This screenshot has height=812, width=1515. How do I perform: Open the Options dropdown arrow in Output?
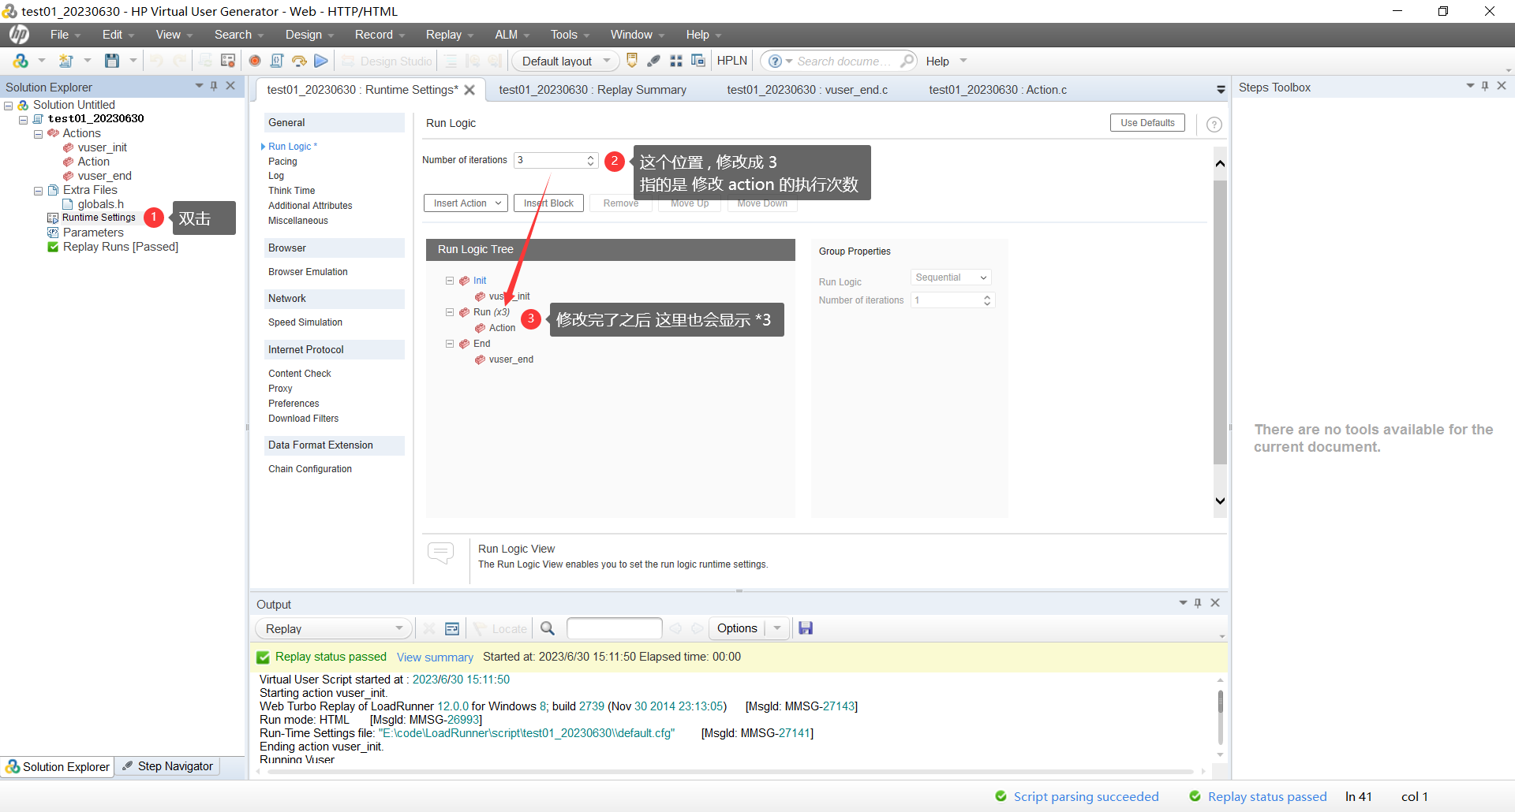click(777, 628)
